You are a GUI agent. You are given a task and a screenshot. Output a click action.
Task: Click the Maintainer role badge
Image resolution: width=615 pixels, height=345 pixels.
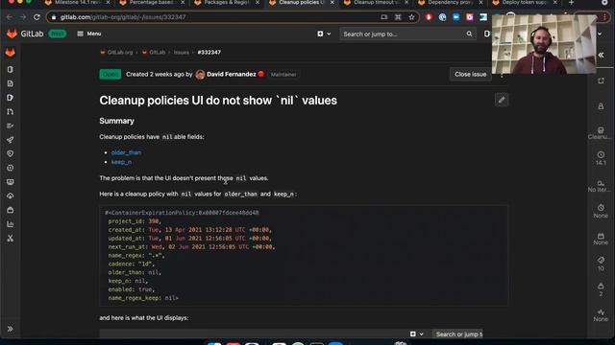[x=283, y=75]
